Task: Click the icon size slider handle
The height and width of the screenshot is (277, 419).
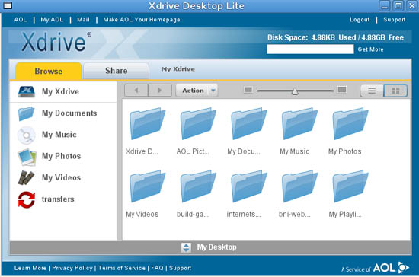Action: point(295,91)
